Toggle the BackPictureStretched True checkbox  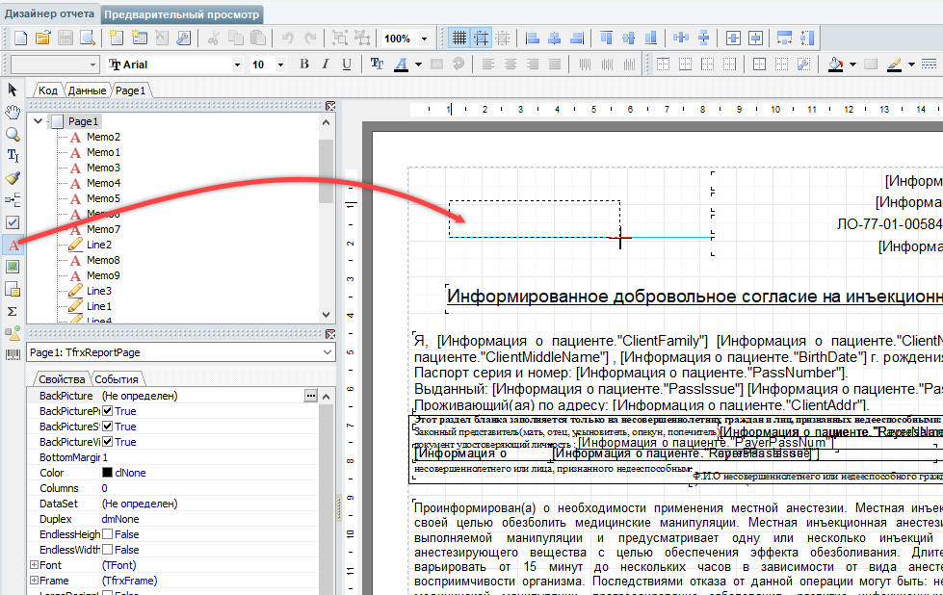(108, 427)
